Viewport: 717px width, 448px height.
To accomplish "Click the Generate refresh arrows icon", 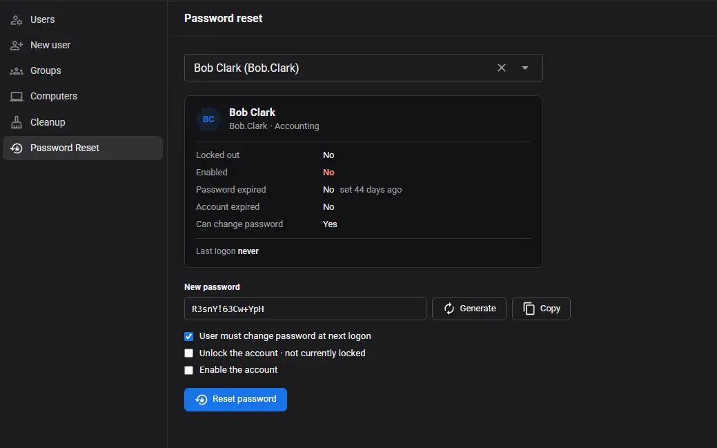I will 449,309.
